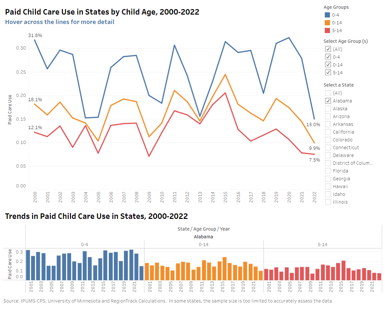The image size is (385, 310).
Task: Click the orange line's peak at 2015
Action: pos(225,75)
